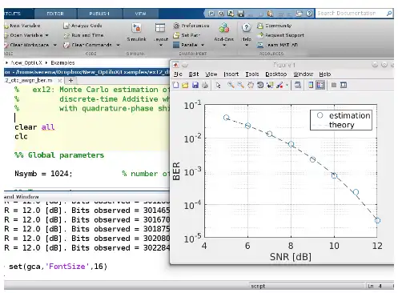The width and height of the screenshot is (398, 293).
Task: Open Tools menu in Figure 1
Action: [252, 74]
